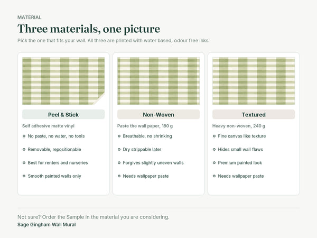The width and height of the screenshot is (317, 238).
Task: Click bullet beside 'Fine canvas like texture'
Action: pyautogui.click(x=214, y=136)
